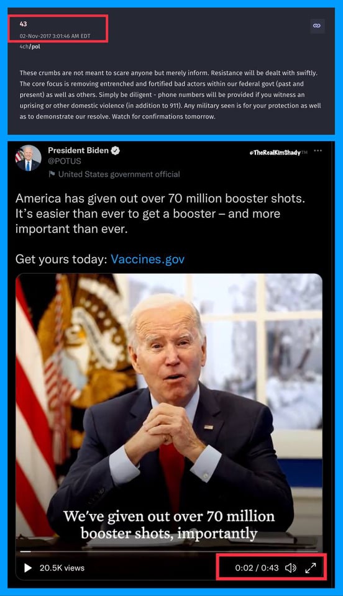Image resolution: width=343 pixels, height=596 pixels.
Task: Click the flag icon beside government official label
Action: click(52, 174)
